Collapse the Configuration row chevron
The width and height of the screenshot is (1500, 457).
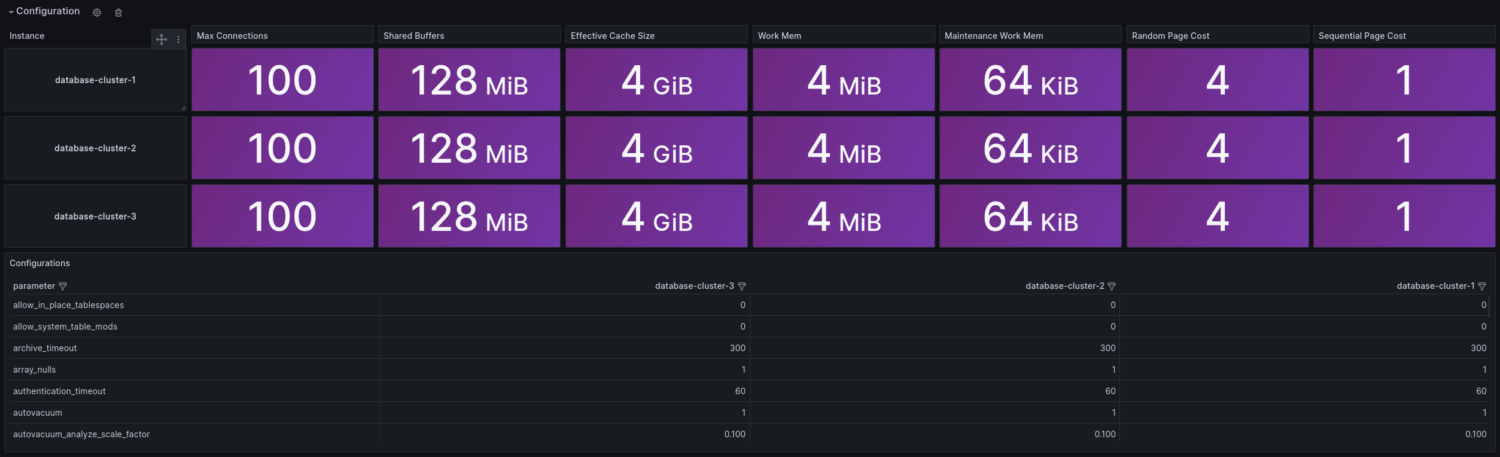pyautogui.click(x=11, y=12)
